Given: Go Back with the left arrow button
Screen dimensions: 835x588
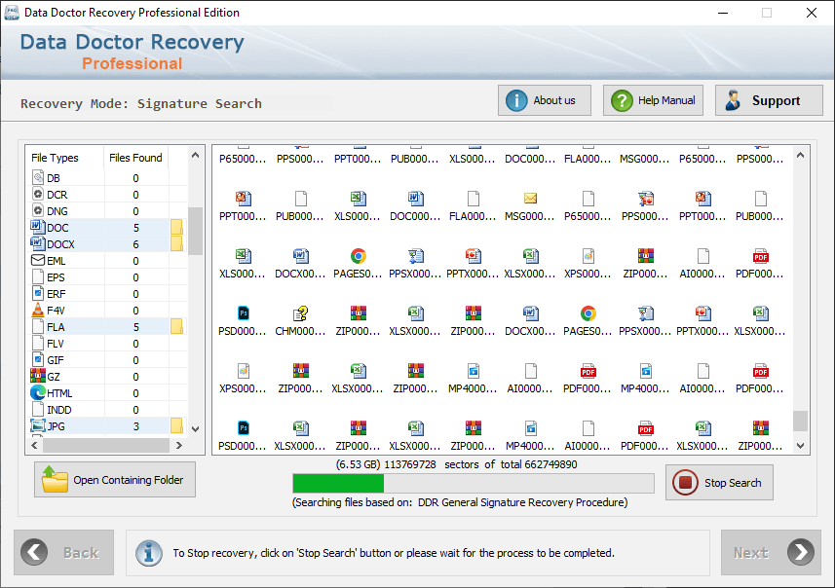Looking at the screenshot, I should click(x=64, y=552).
